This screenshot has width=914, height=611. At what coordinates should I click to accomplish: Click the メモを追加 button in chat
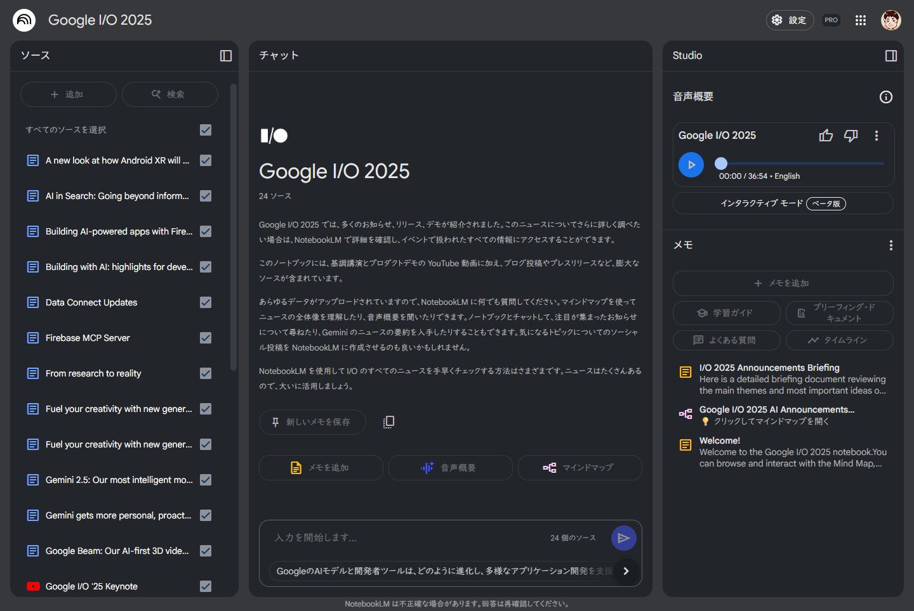[321, 468]
